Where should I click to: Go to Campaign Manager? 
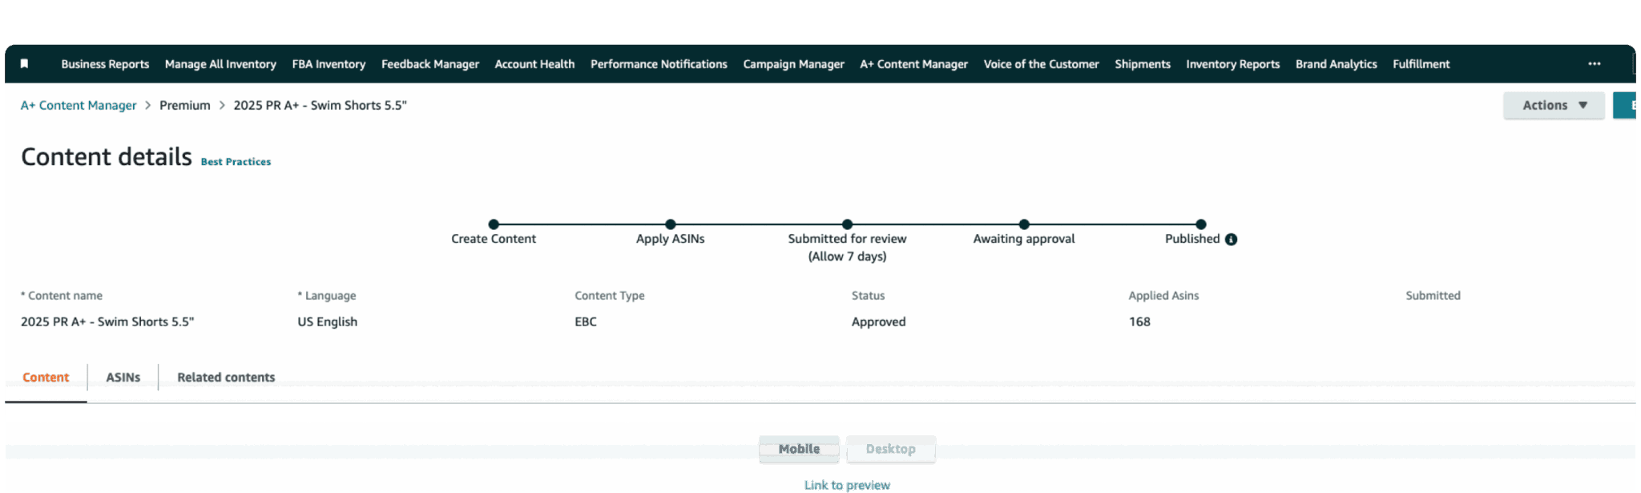coord(793,64)
